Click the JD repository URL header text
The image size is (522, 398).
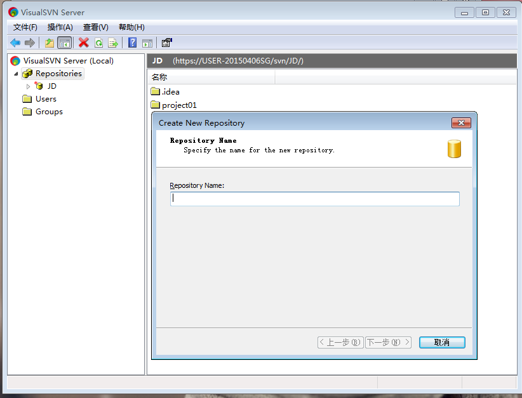[238, 61]
